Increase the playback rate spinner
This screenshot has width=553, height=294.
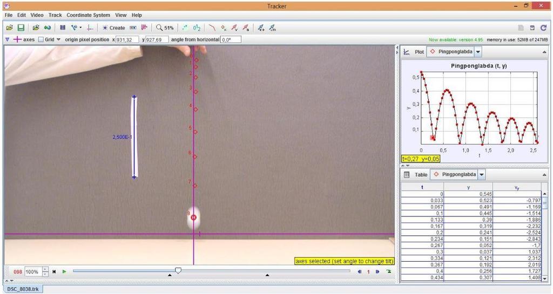coord(45,270)
